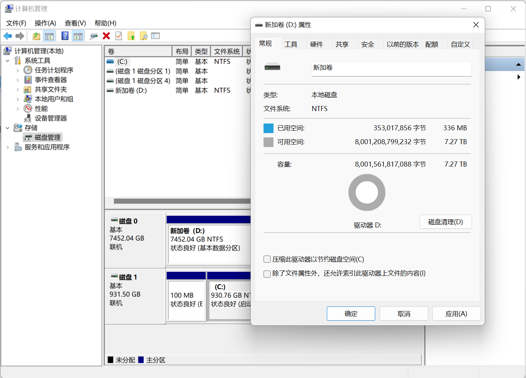Click the checklist settings toolbar icon
The height and width of the screenshot is (378, 526).
(x=155, y=36)
